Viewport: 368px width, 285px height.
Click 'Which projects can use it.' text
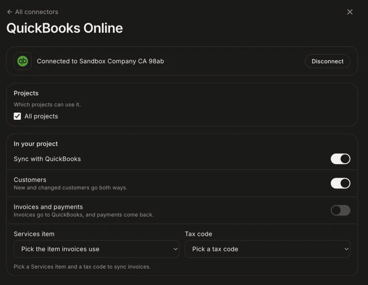pos(47,104)
